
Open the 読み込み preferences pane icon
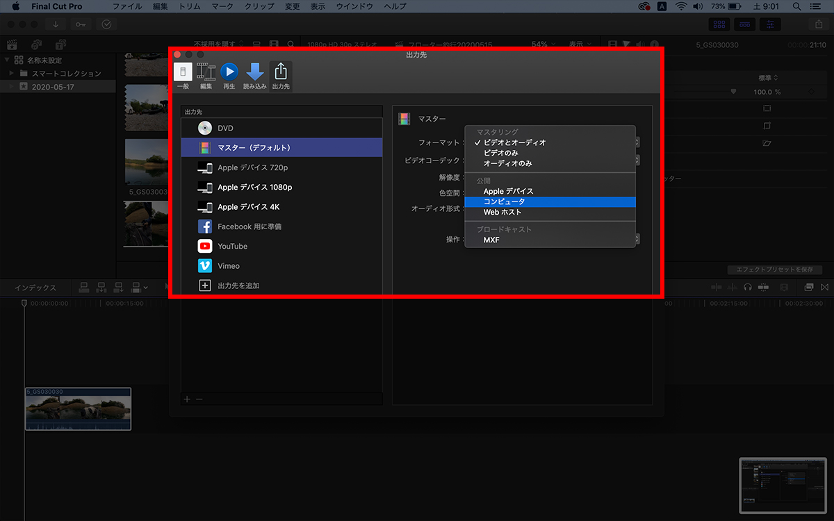point(254,76)
